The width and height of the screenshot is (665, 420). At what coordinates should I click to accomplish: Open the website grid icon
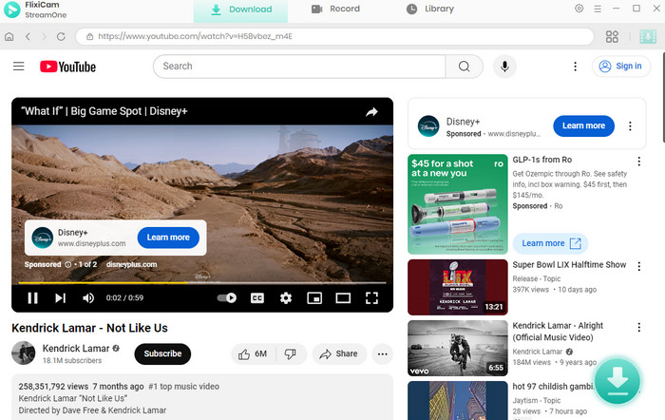pos(612,36)
